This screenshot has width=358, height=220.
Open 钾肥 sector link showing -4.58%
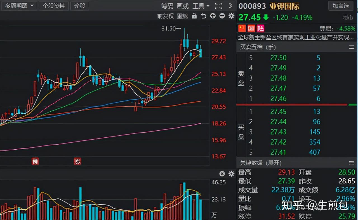338,28
